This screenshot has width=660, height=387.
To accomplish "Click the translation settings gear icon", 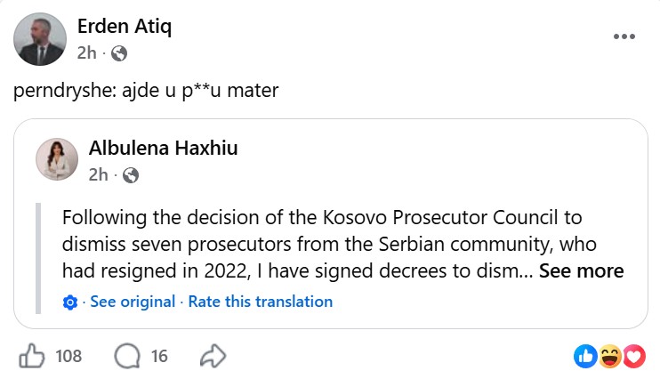I will [x=70, y=302].
